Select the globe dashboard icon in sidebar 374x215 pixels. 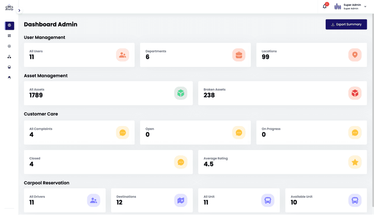click(x=9, y=26)
